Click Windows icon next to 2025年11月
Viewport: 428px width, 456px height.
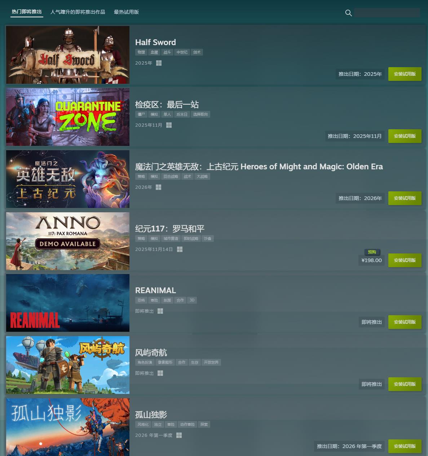pyautogui.click(x=169, y=125)
